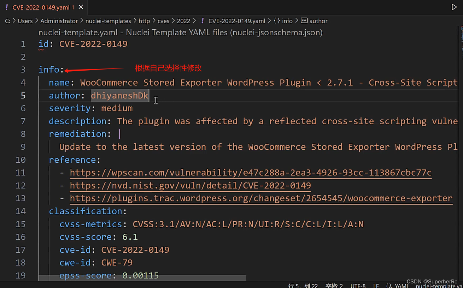
Task: Click the curly-braces icon beside info breadcrumb
Action: (x=277, y=21)
